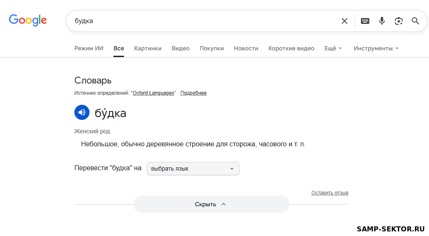The width and height of the screenshot is (429, 236).
Task: Open the выбрать язык language dropdown
Action: point(193,169)
